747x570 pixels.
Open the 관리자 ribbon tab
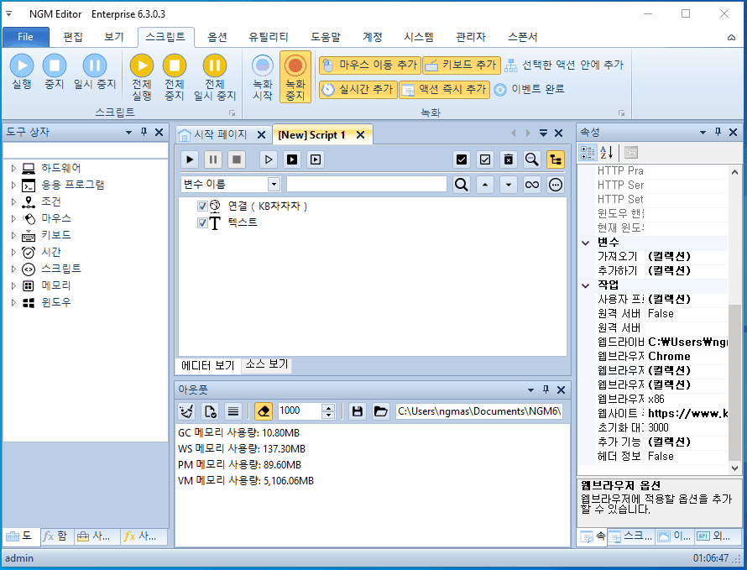[x=471, y=37]
